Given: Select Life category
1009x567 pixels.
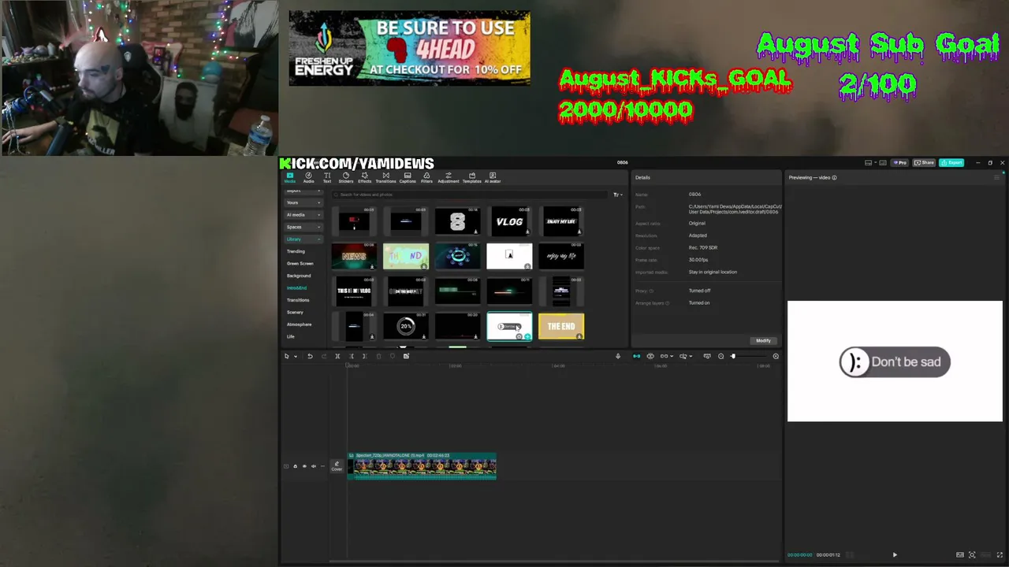Looking at the screenshot, I should coord(291,337).
